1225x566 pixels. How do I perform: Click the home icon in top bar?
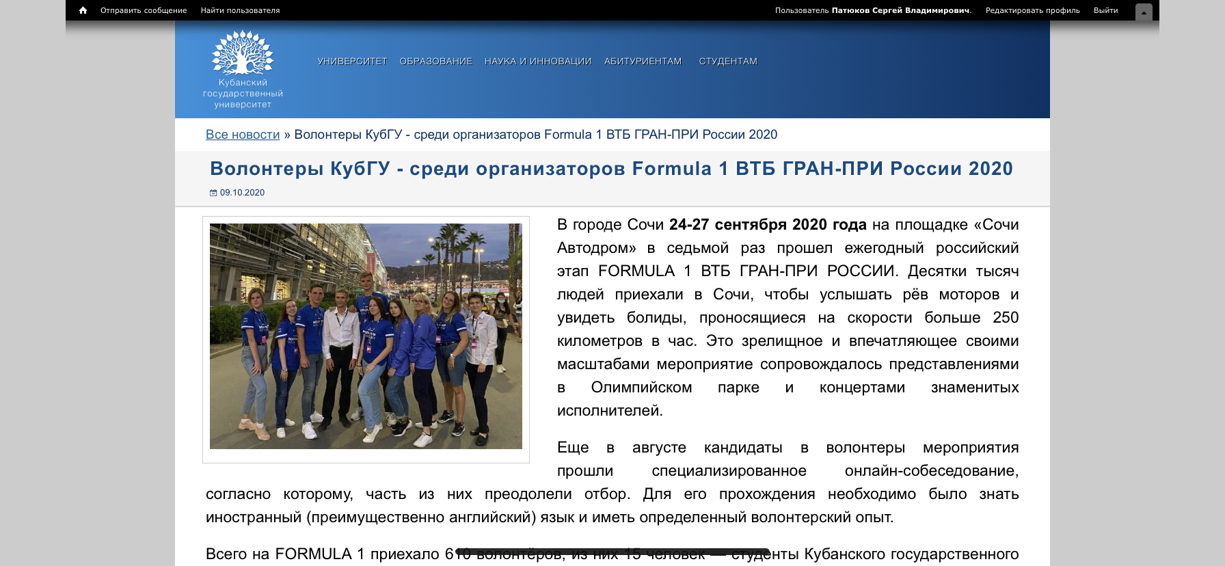[x=83, y=10]
